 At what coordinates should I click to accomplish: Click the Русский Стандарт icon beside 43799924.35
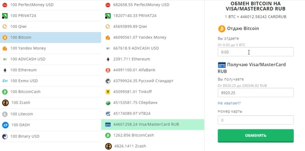point(108,81)
